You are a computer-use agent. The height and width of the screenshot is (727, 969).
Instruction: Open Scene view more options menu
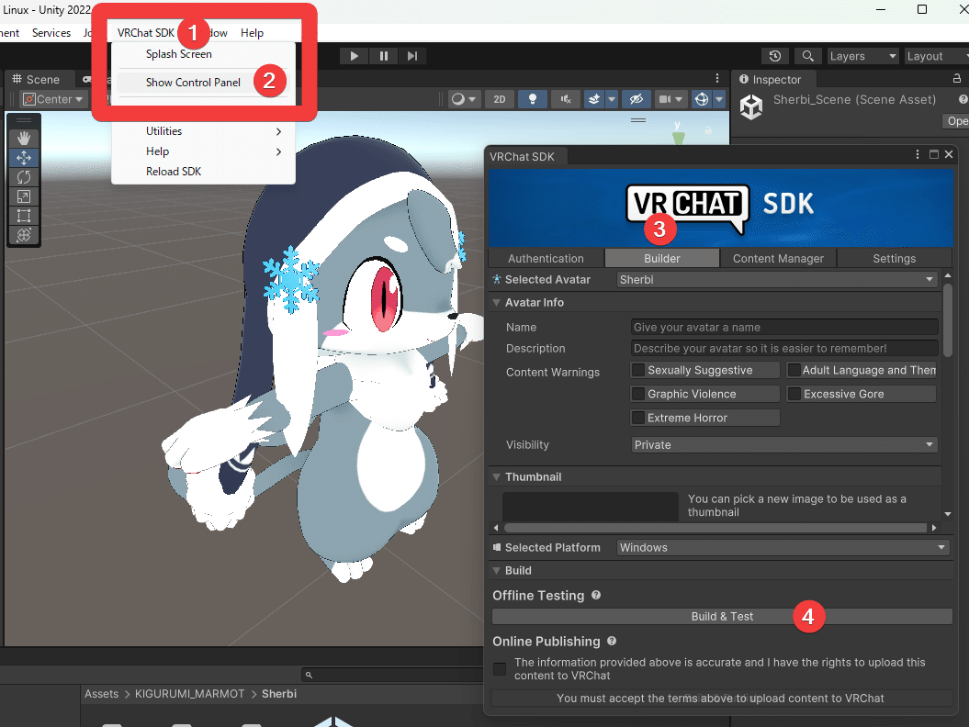point(716,78)
